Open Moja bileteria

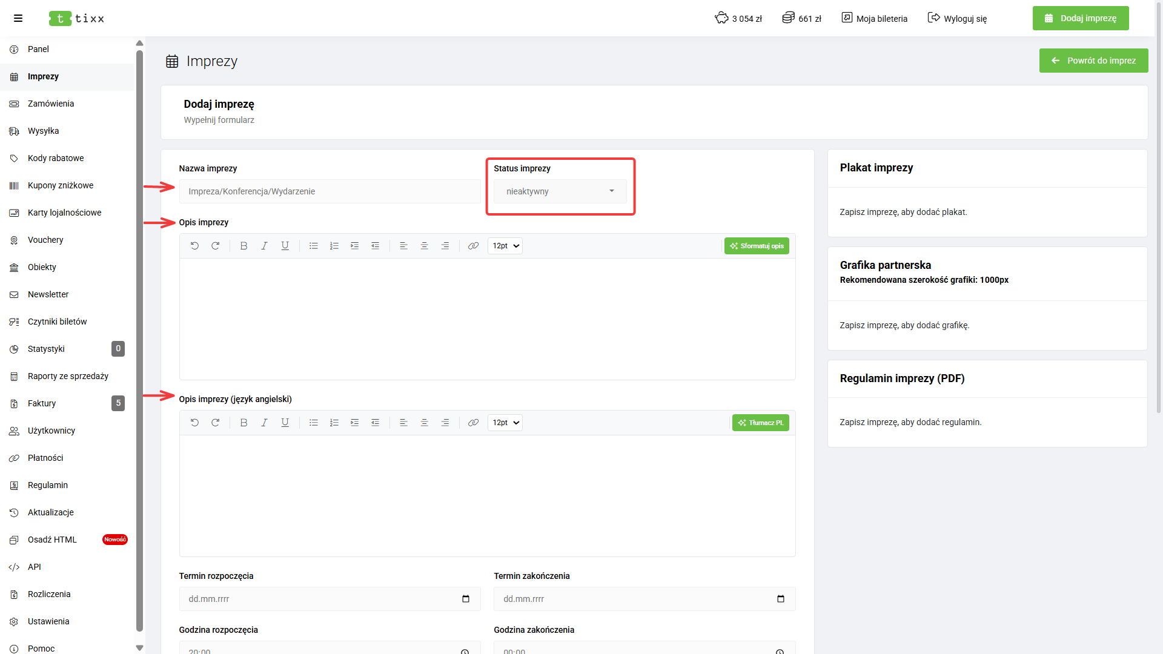874,18
